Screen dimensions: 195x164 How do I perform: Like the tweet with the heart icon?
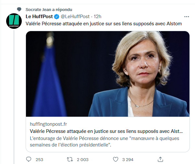(x=115, y=159)
